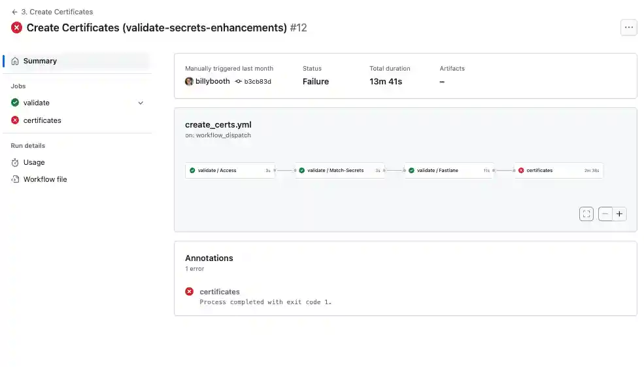Click the Usage stopwatch icon
This screenshot has width=644, height=367.
coord(15,162)
